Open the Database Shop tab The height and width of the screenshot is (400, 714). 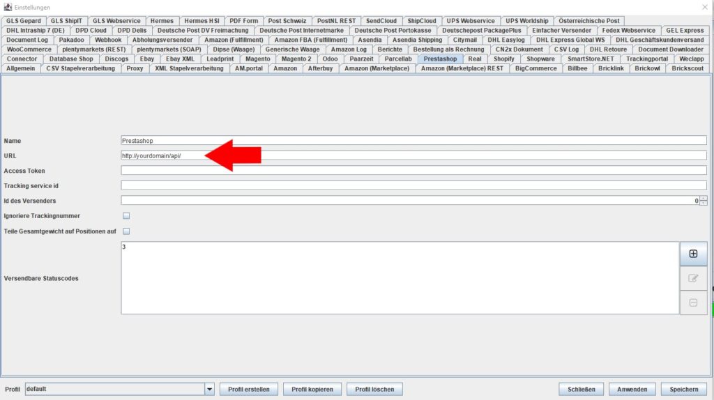[x=71, y=59]
